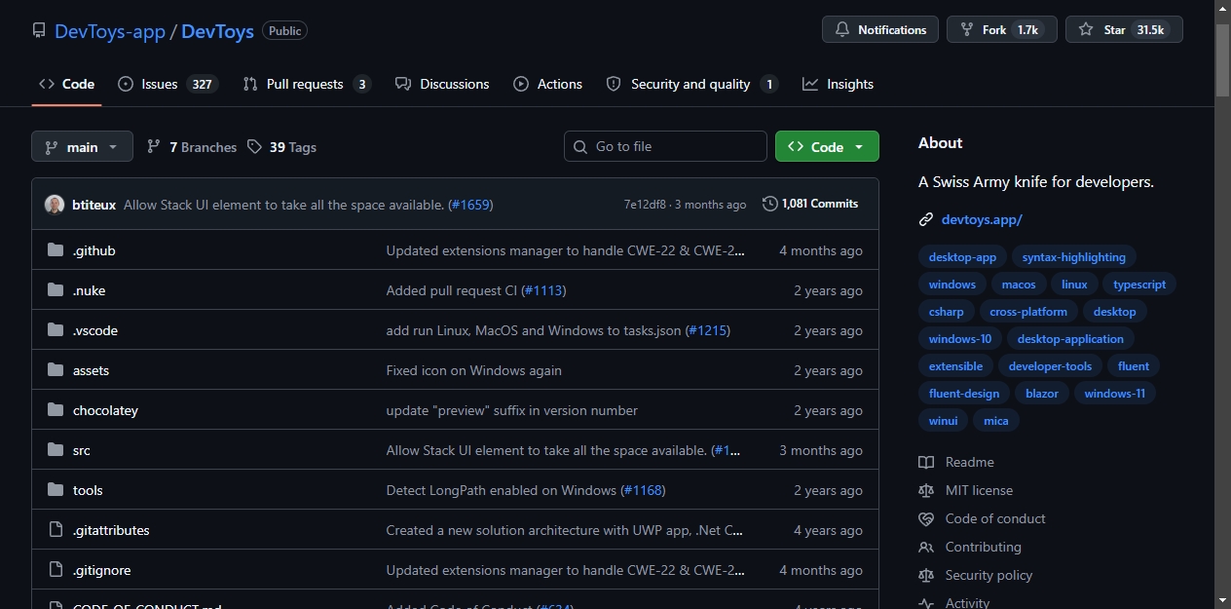Image resolution: width=1231 pixels, height=609 pixels.
Task: Select the macos topic tag
Action: [1019, 285]
